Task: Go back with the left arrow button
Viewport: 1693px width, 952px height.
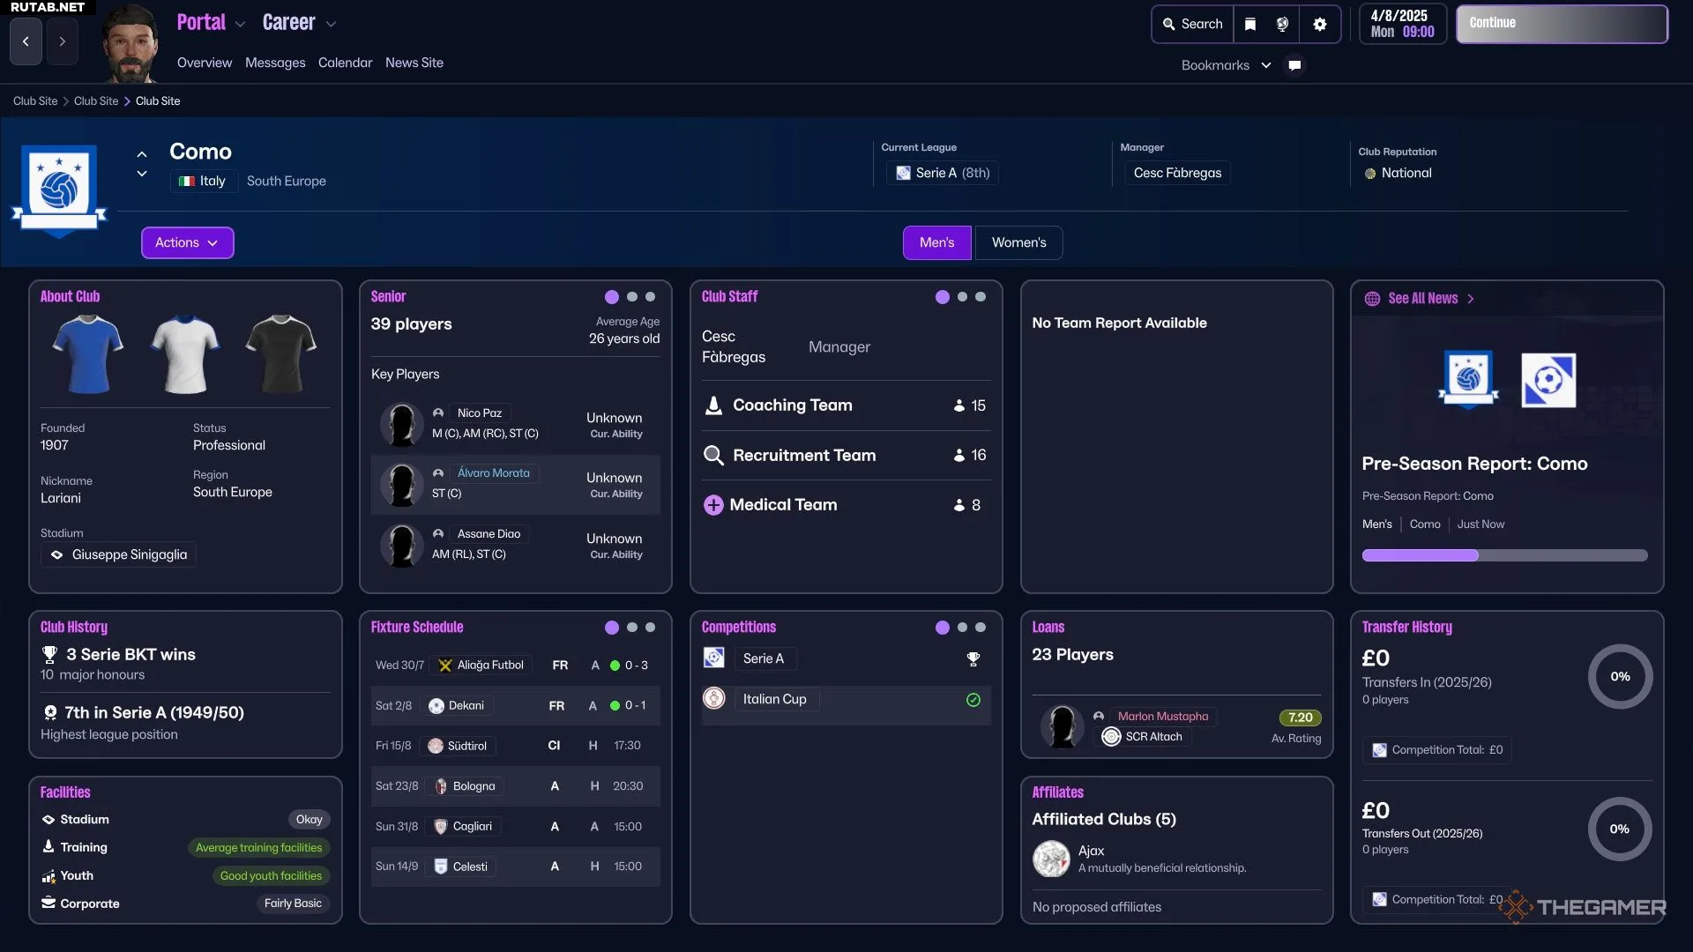Action: coord(26,41)
